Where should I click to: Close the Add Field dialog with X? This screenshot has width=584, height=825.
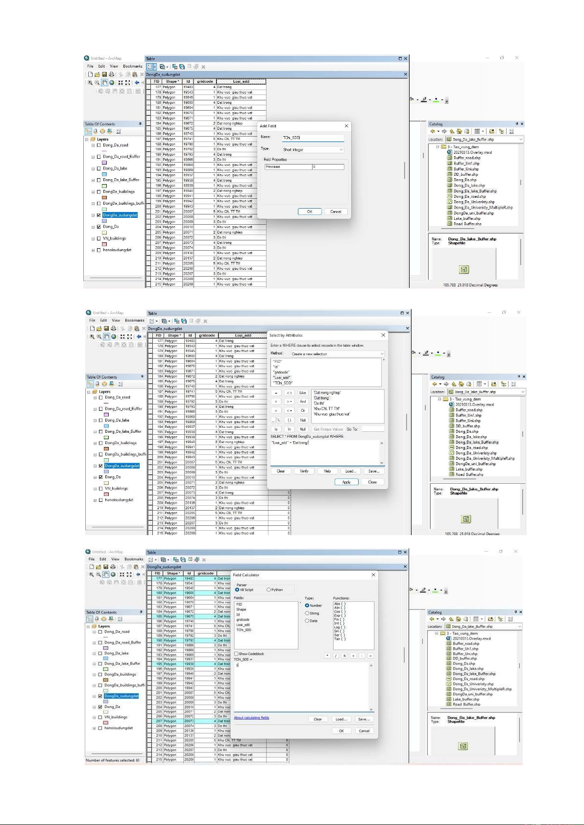346,126
